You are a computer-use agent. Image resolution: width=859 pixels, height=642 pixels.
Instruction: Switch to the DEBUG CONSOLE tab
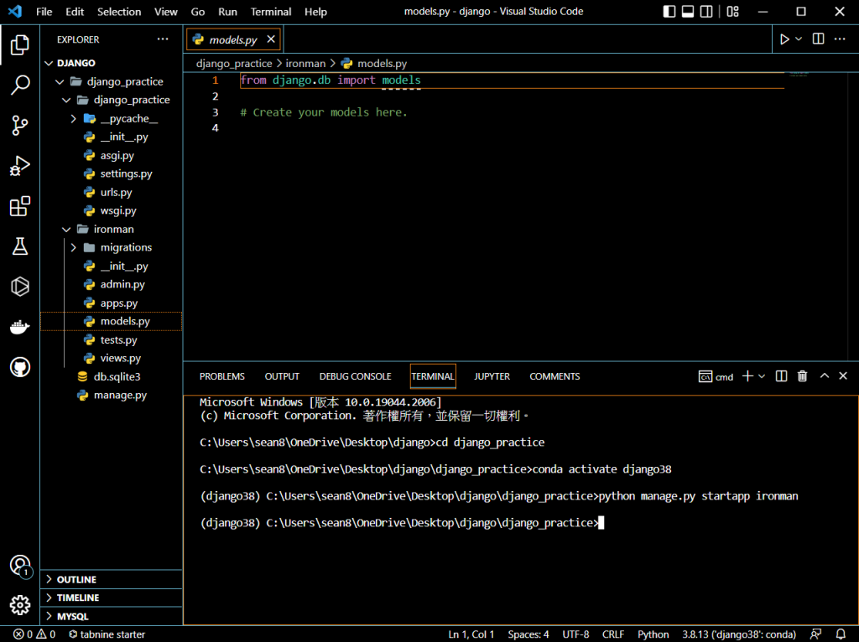[x=355, y=376]
